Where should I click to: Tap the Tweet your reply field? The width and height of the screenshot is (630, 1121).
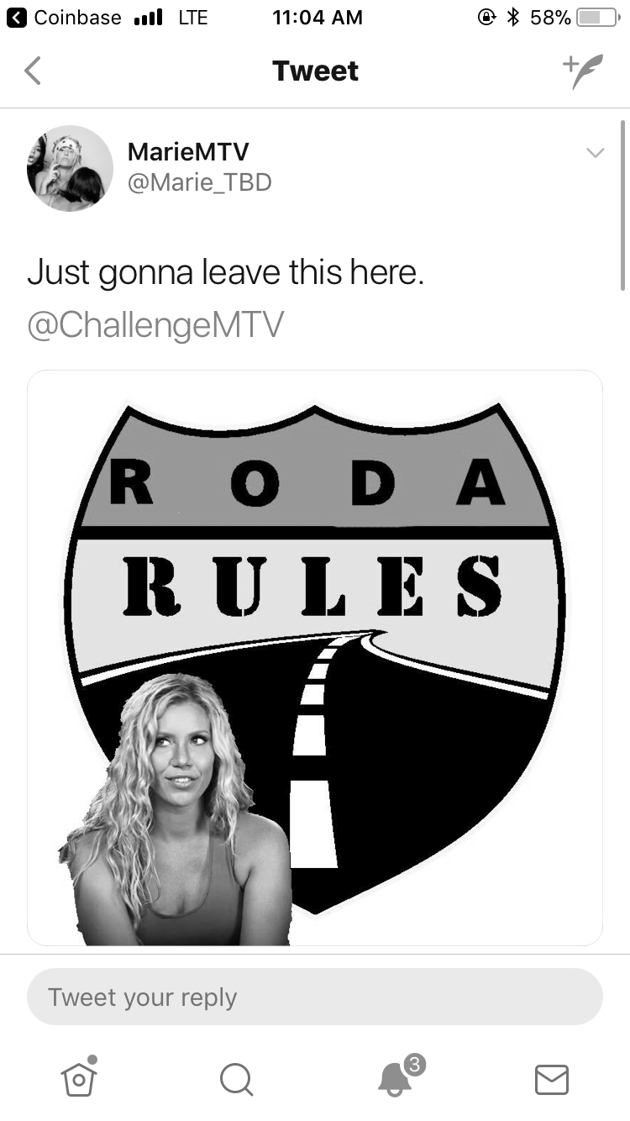[x=315, y=997]
